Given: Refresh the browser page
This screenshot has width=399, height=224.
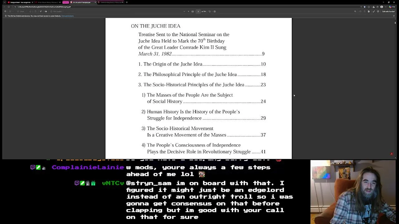Looking at the screenshot, I should coord(9,7).
